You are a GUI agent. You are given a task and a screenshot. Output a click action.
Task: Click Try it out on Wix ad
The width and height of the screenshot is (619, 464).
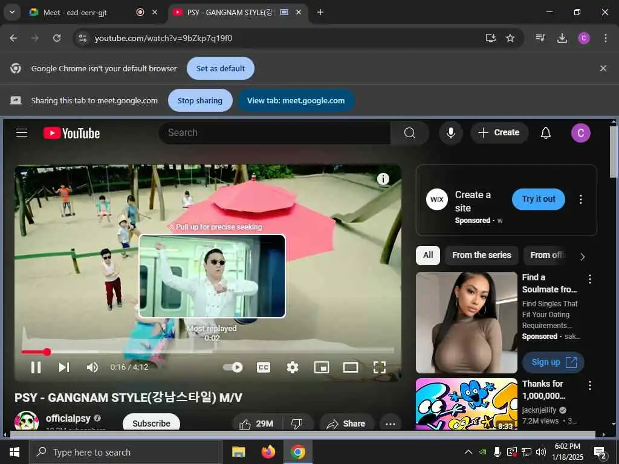[538, 199]
